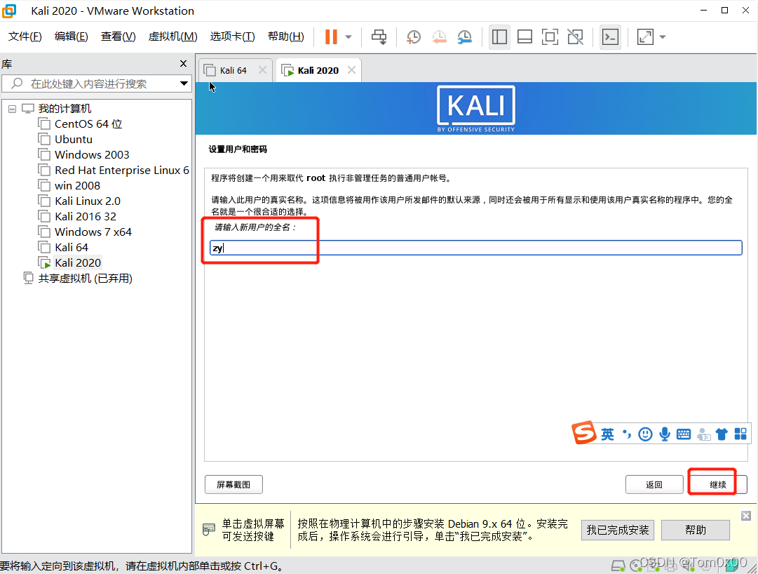Image resolution: width=758 pixels, height=574 pixels.
Task: Open the 查看(V) menu
Action: point(118,36)
